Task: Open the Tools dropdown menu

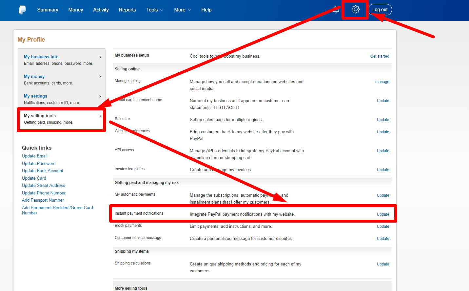Action: 155,10
